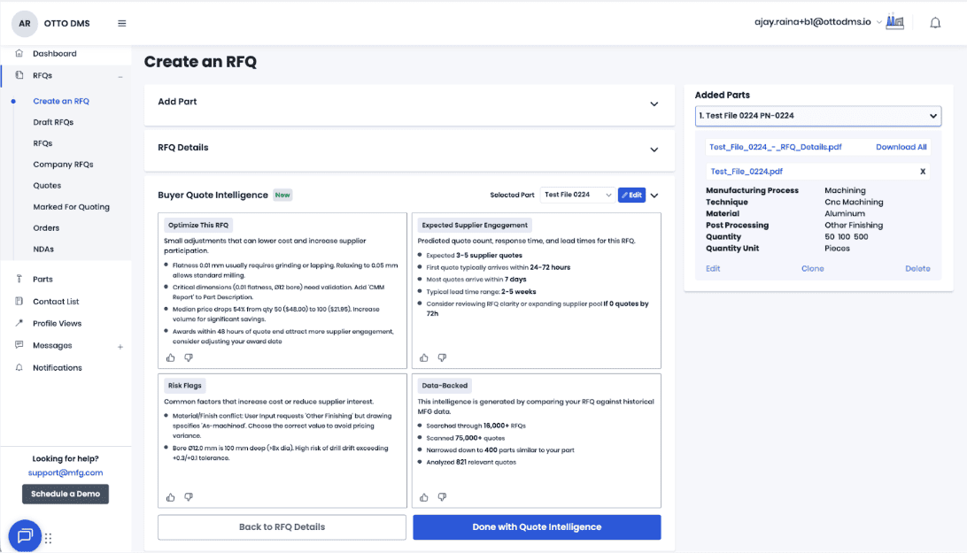Open the Added Parts Test File dropdown
Screen dimensions: 967x553
click(x=817, y=116)
